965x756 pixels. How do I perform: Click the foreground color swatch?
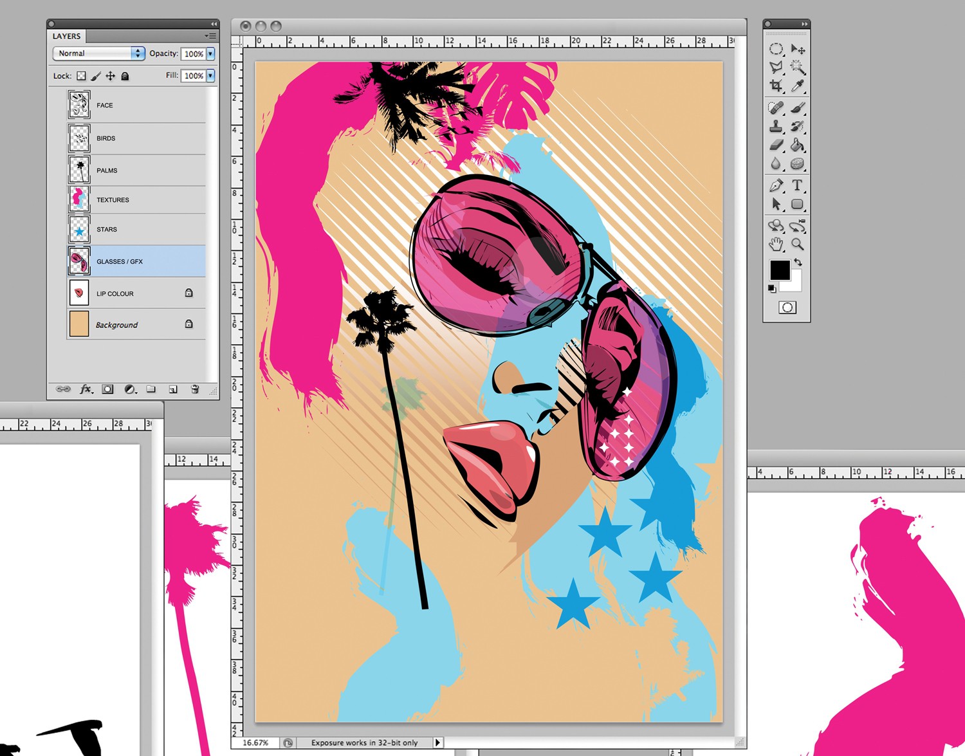pyautogui.click(x=780, y=270)
